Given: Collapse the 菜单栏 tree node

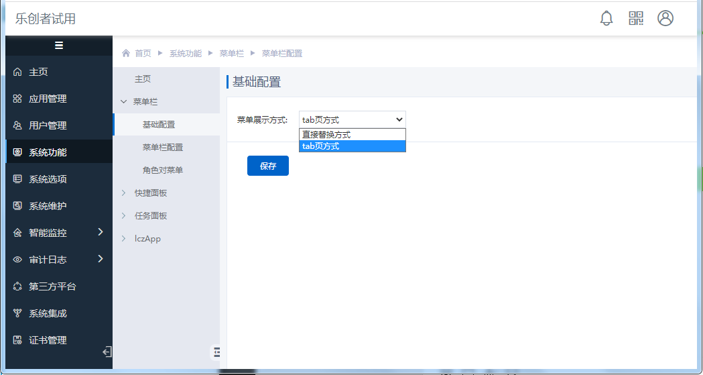Looking at the screenshot, I should pos(123,102).
